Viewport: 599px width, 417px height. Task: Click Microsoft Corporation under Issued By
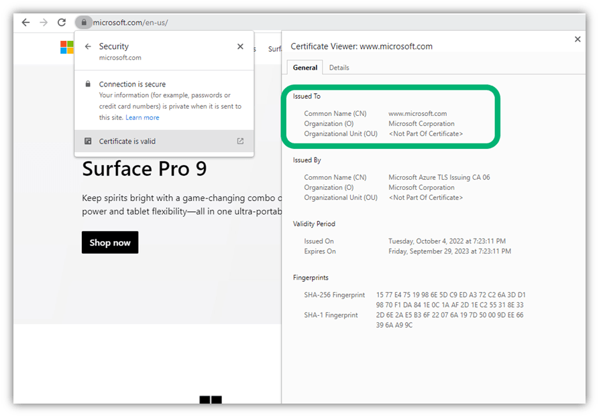coord(421,188)
